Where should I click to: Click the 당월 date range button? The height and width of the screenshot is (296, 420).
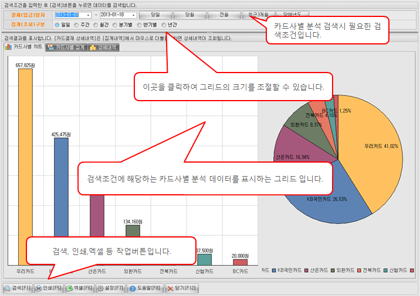(x=189, y=15)
